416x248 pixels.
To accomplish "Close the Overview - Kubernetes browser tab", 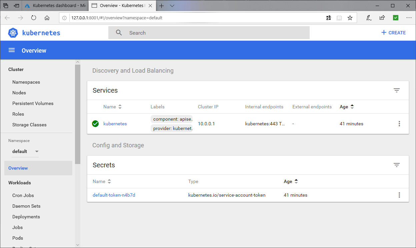I will (150, 6).
